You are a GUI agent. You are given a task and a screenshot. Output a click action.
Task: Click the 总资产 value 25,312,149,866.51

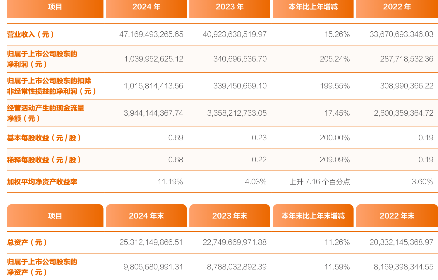tap(151, 242)
